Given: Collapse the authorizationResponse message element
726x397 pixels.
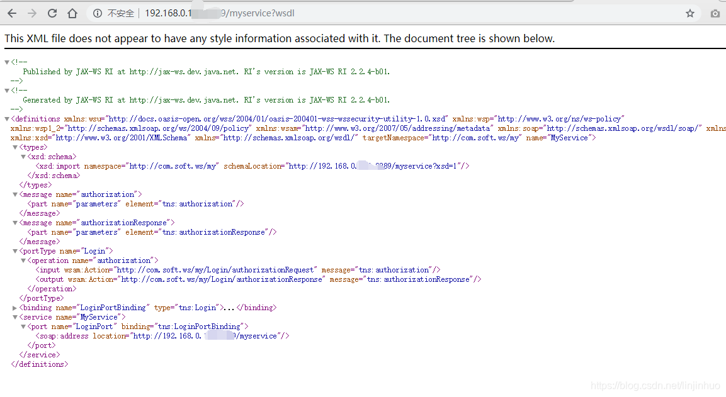Looking at the screenshot, I should pyautogui.click(x=14, y=222).
